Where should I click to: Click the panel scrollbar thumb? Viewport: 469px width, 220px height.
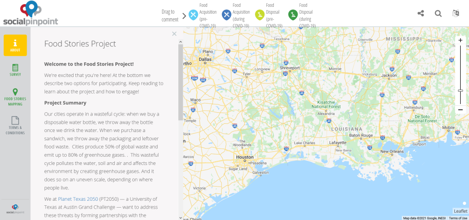point(181,82)
